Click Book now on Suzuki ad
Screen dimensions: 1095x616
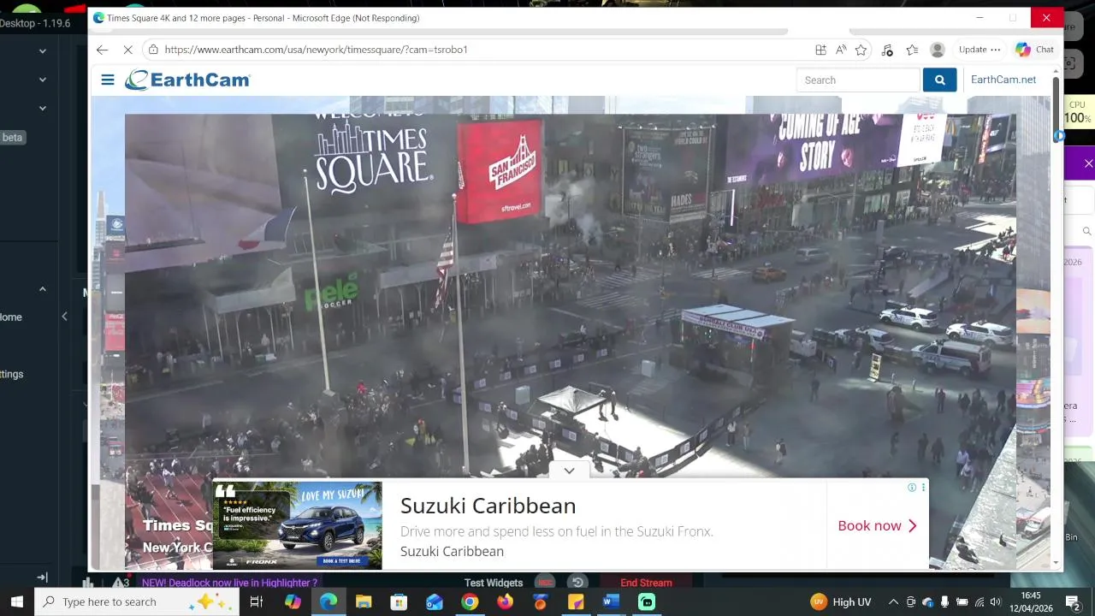pyautogui.click(x=877, y=525)
